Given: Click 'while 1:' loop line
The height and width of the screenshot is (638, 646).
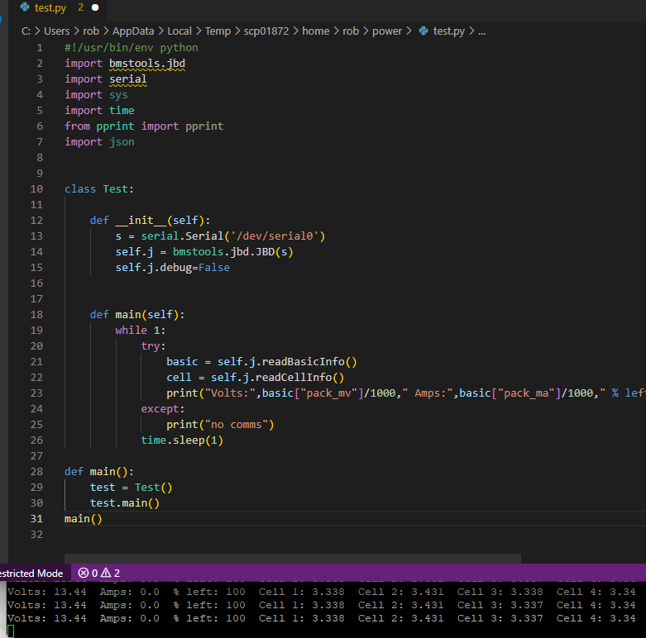Looking at the screenshot, I should point(141,330).
